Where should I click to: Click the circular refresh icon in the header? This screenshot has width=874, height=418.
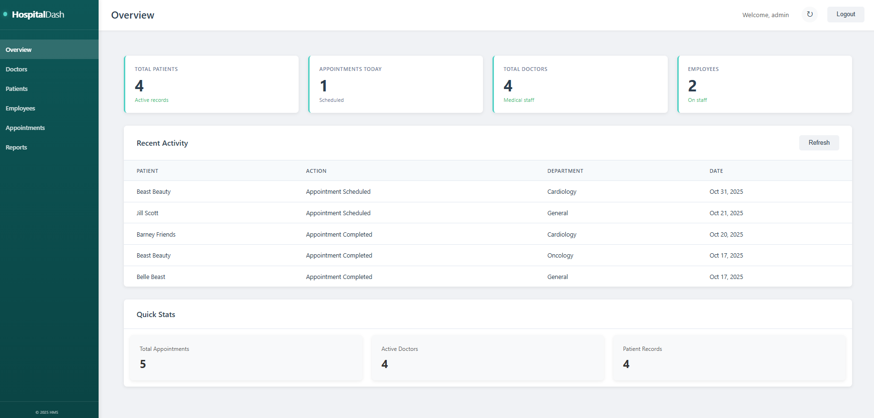(x=810, y=14)
